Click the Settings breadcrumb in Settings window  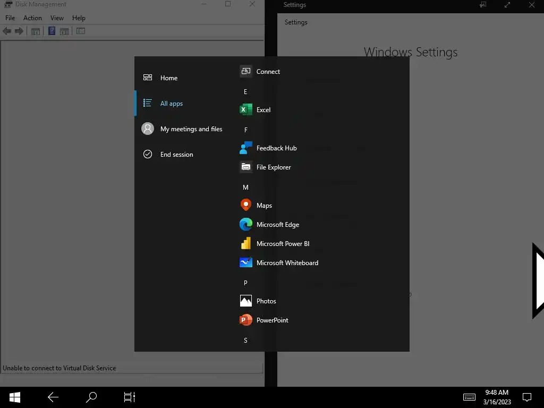pyautogui.click(x=296, y=22)
